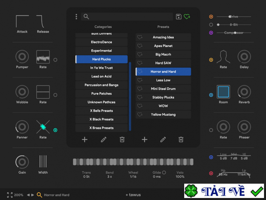Screen dimensions: 266x200
Task: Add a new category with plus icon
Action: (85, 140)
